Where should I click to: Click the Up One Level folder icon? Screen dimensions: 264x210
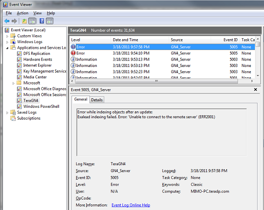coord(24,21)
